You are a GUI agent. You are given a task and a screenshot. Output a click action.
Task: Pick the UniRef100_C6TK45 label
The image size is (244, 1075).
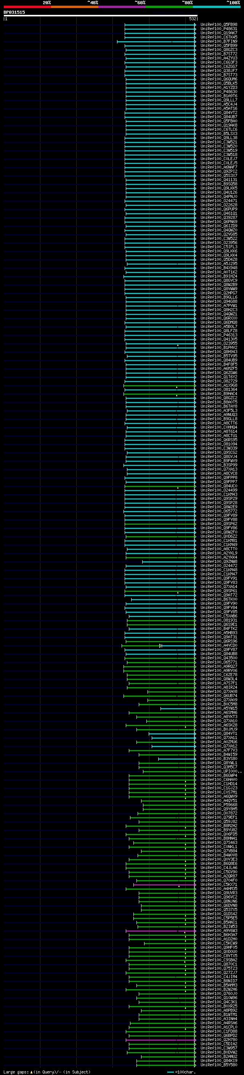[219, 37]
